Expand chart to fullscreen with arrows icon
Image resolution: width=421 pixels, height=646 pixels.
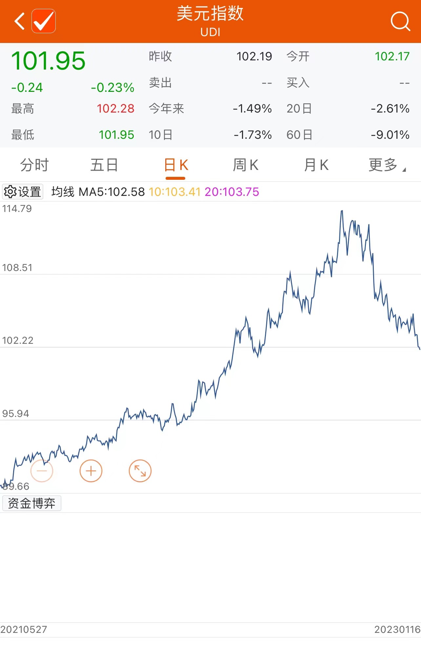[x=140, y=471]
